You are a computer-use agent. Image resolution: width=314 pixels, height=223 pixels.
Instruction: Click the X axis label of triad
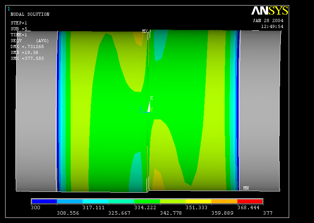[x=151, y=98]
